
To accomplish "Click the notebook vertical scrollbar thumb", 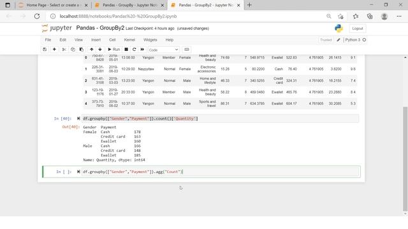I will pyautogui.click(x=405, y=158).
